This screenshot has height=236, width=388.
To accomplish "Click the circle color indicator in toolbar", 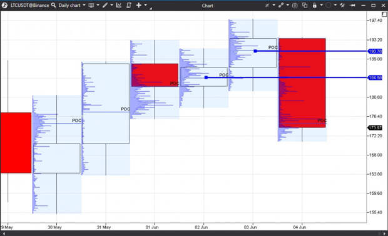I will tap(329, 5).
